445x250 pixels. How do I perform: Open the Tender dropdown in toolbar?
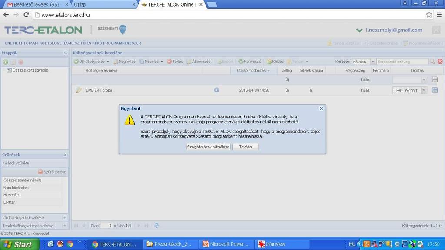[297, 62]
